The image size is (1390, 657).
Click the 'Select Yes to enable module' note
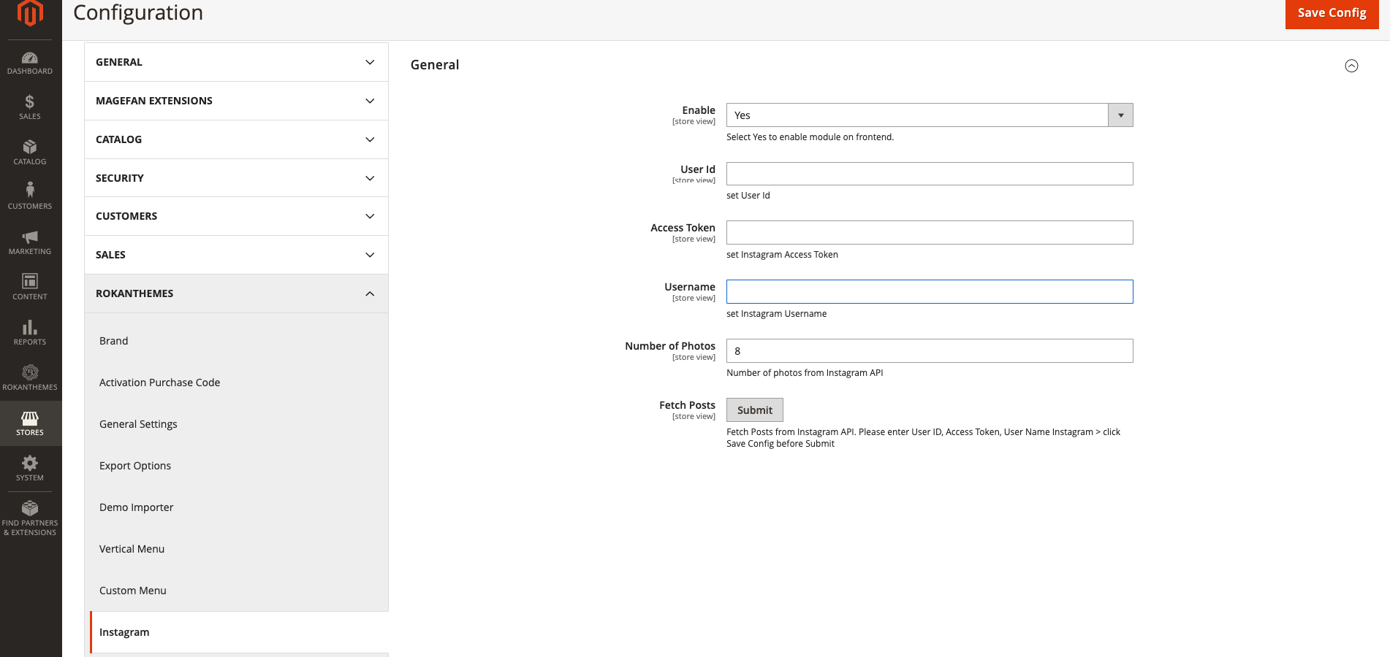point(810,137)
